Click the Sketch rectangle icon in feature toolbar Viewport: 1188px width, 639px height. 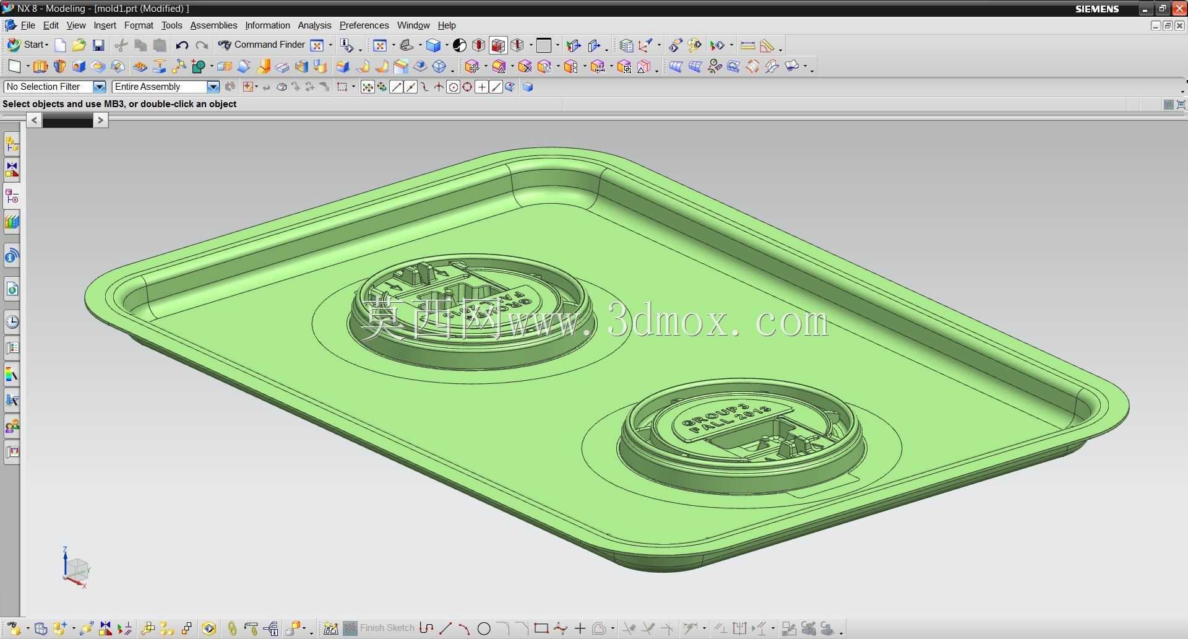14,66
